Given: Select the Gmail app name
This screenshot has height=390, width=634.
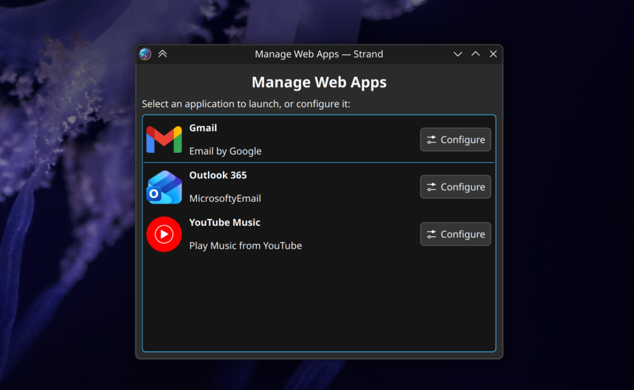Looking at the screenshot, I should pyautogui.click(x=203, y=128).
